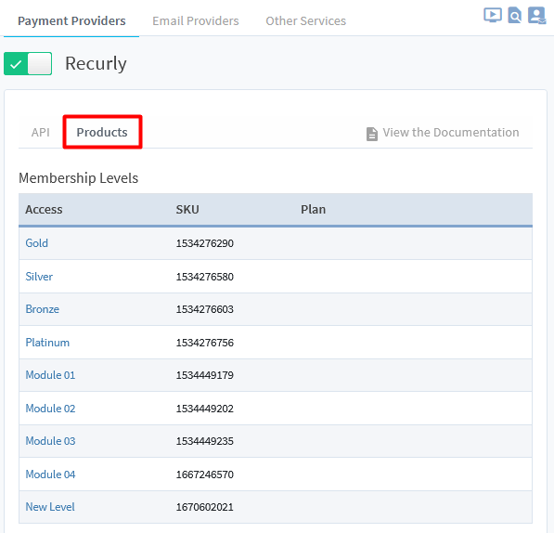
Task: Open the API sub-tab
Action: point(40,132)
